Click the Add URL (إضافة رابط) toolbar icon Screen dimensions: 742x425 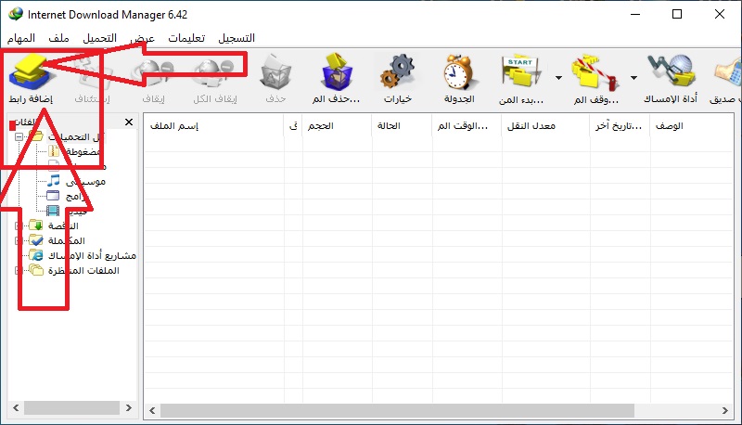[31, 73]
